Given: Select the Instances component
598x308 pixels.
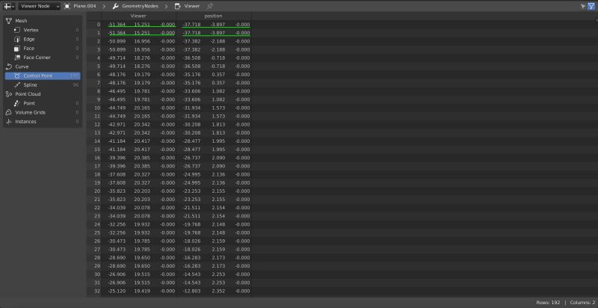Looking at the screenshot, I should (x=43, y=122).
